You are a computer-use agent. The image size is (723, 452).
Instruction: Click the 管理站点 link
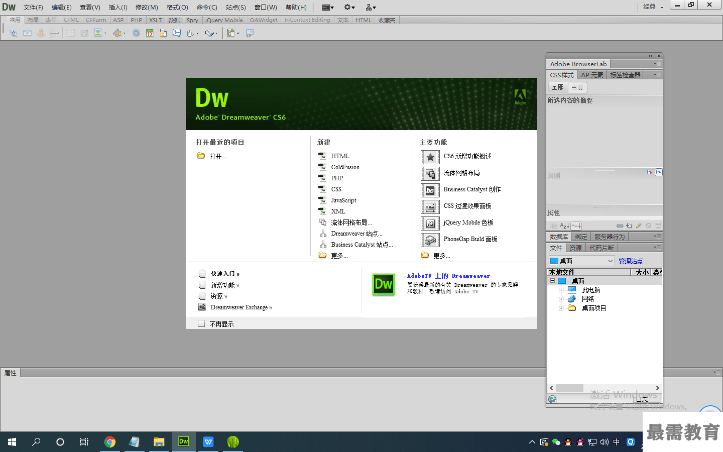click(x=631, y=261)
